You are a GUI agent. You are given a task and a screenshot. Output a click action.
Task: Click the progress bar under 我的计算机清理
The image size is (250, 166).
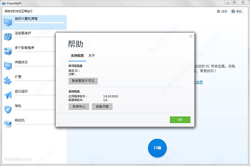point(40,22)
